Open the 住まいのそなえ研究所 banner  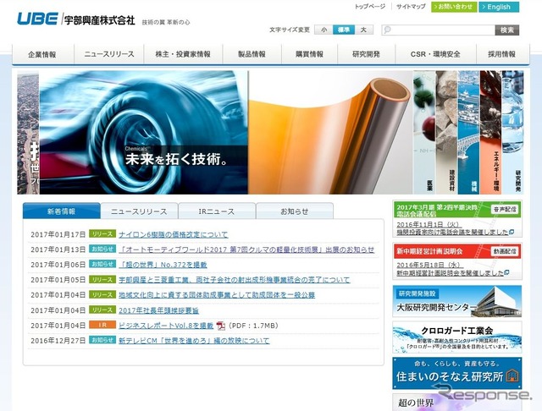coord(457,373)
